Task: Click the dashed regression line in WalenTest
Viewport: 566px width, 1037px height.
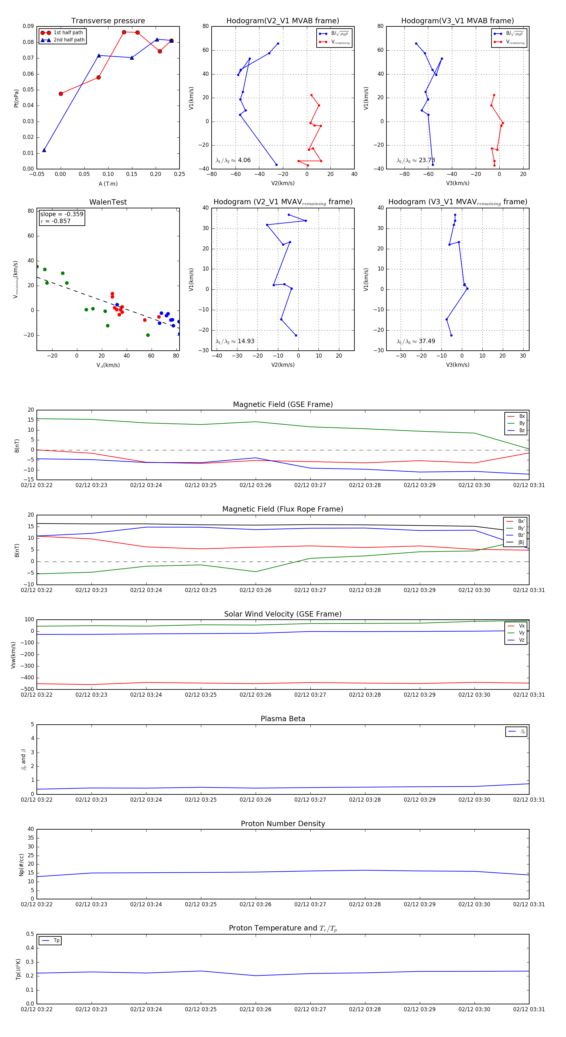Action: (108, 303)
